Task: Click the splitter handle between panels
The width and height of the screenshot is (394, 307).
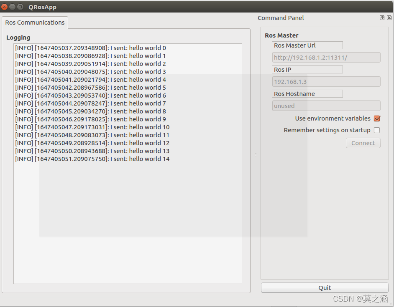Action: click(256, 155)
